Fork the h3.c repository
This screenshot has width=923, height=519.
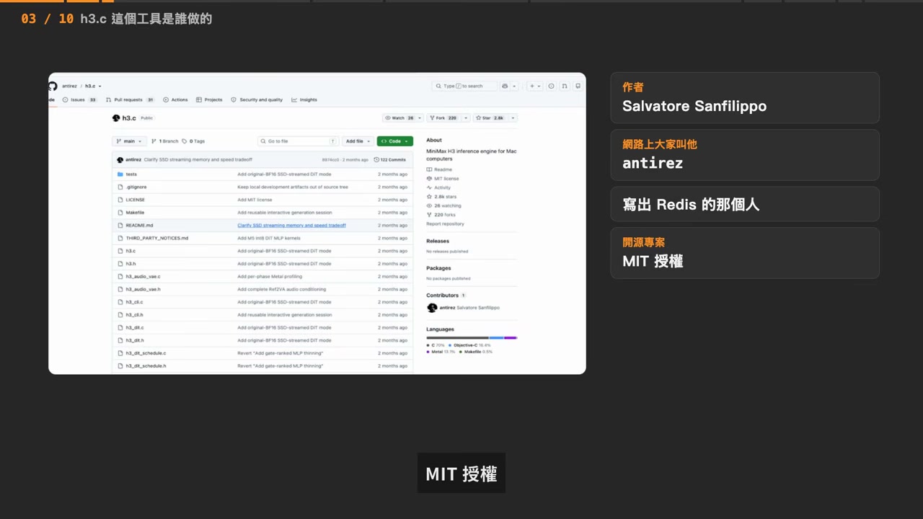click(x=444, y=117)
